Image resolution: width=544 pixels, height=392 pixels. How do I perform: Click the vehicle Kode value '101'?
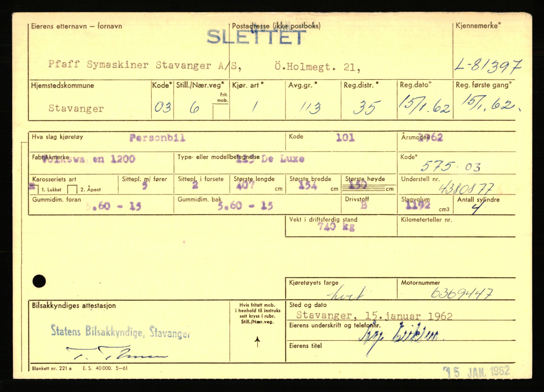(345, 137)
